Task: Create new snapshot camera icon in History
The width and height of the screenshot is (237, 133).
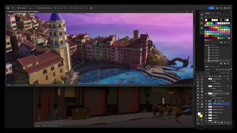Action: click(x=225, y=64)
